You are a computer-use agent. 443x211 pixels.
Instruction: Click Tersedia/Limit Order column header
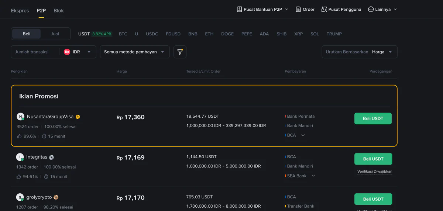[203, 71]
